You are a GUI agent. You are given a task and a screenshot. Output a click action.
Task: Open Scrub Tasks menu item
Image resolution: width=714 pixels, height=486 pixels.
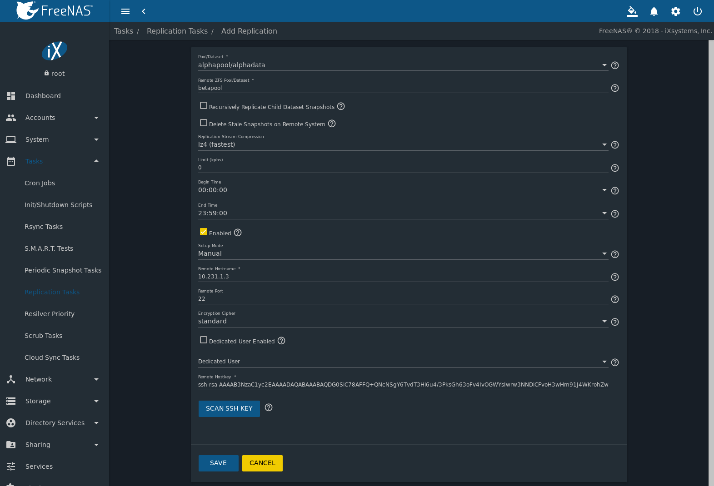(x=55, y=336)
